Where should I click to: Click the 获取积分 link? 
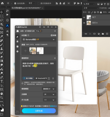pyautogui.click(x=54, y=106)
